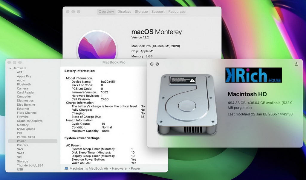Screen dimensions: 306x180
Task: Select Parallel SCSI in the sidebar
Action: point(26,137)
